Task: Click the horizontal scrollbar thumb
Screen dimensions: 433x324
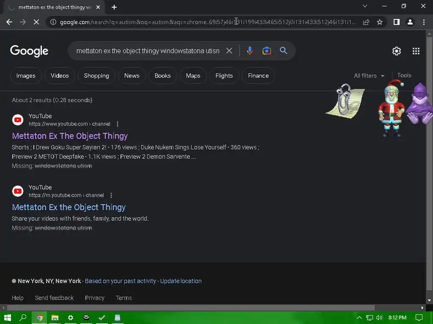Action: 191,308
